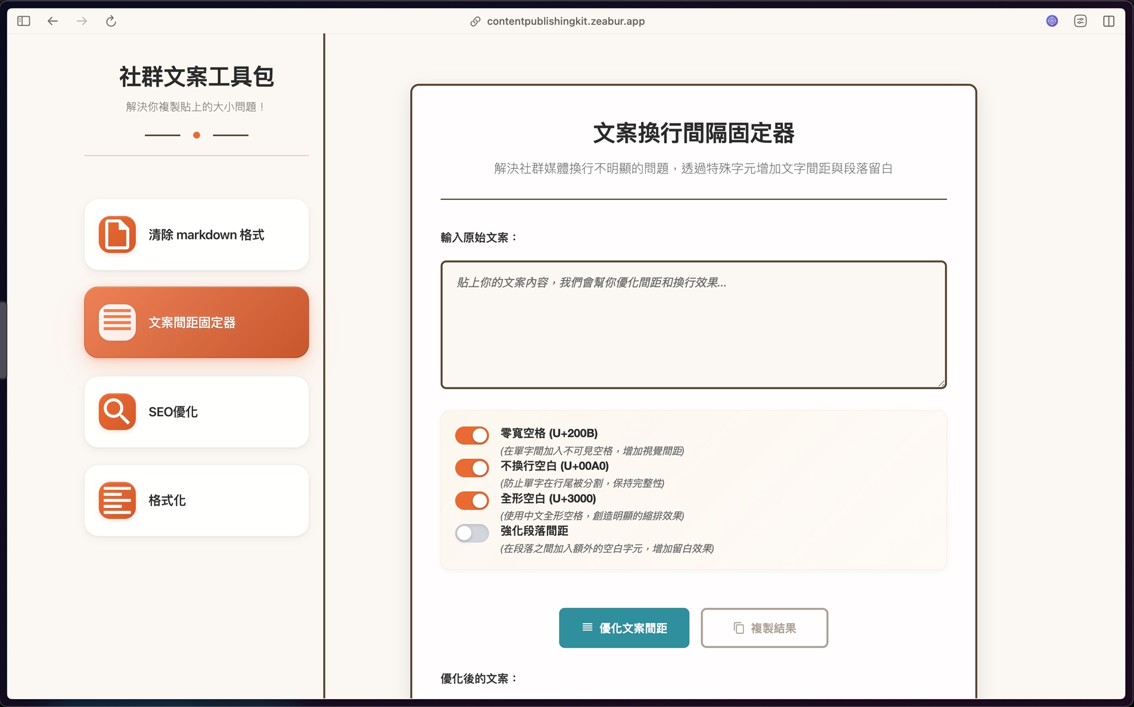Click into the original copy text area
This screenshot has width=1134, height=707.
pyautogui.click(x=693, y=325)
